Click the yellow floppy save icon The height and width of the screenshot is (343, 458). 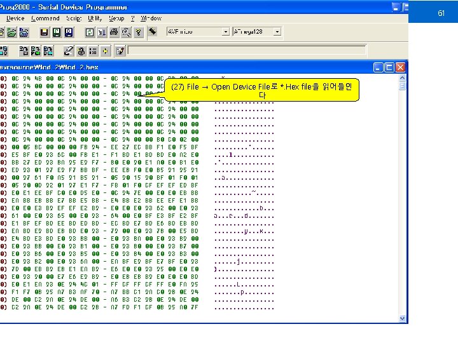45,32
